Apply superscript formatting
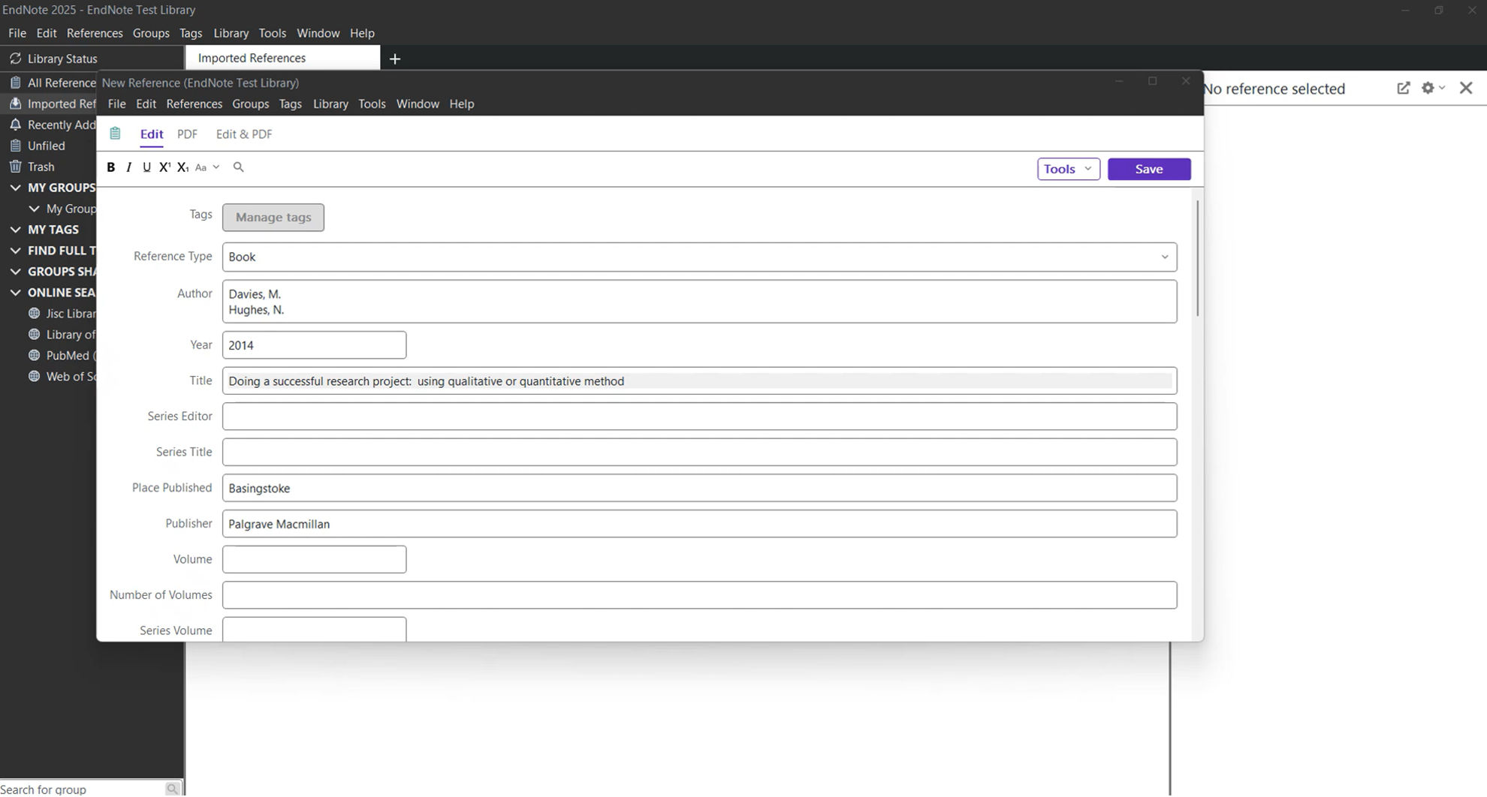The image size is (1487, 797). [x=164, y=167]
